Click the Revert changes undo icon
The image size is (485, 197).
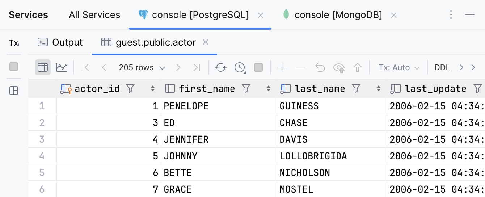[x=320, y=67]
